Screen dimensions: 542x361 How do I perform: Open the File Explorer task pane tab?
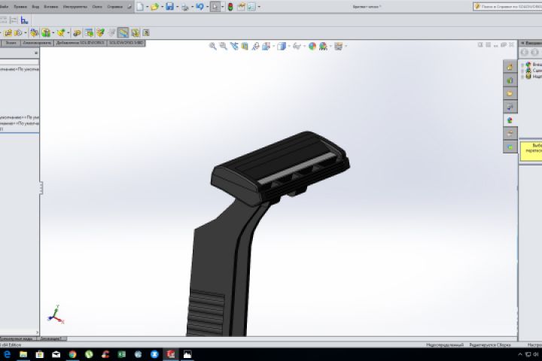(510, 93)
